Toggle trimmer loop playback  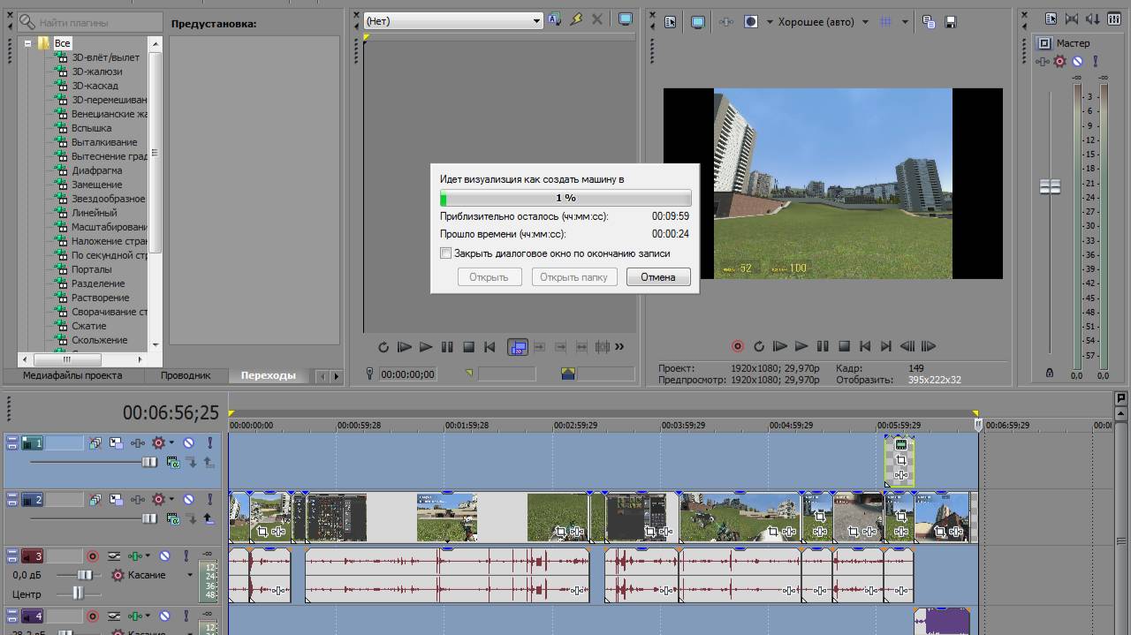383,347
